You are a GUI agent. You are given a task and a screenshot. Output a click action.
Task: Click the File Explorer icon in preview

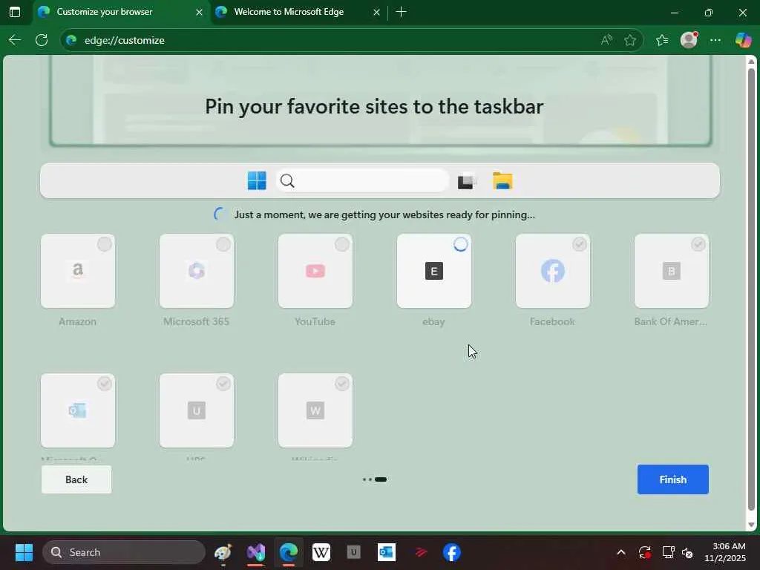pyautogui.click(x=502, y=181)
